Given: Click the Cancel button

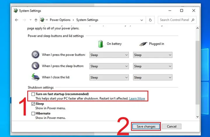Looking at the screenshot, I should tap(171, 127).
